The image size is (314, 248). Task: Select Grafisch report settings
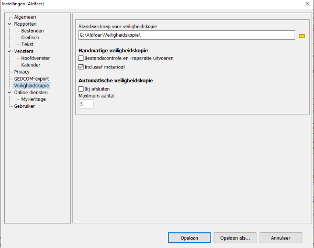click(30, 38)
